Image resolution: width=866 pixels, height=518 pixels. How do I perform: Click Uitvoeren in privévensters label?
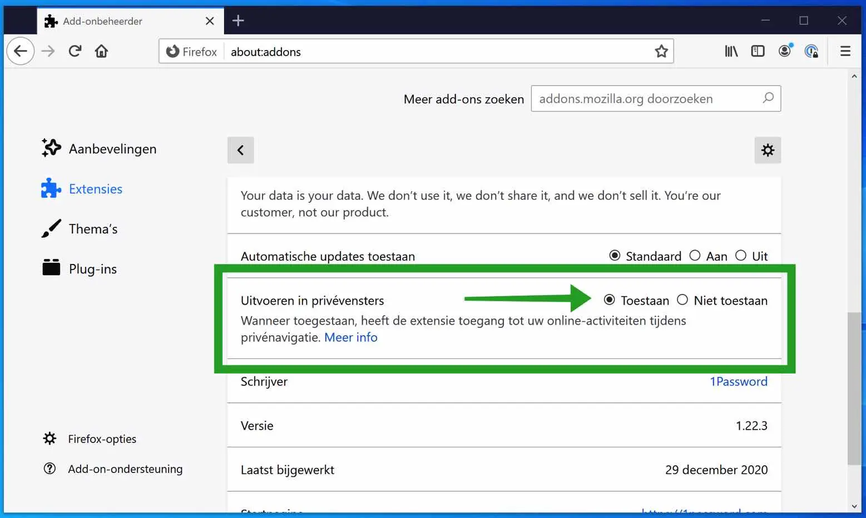point(313,301)
